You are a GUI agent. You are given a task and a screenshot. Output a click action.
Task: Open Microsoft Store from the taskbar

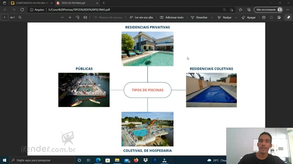108,160
